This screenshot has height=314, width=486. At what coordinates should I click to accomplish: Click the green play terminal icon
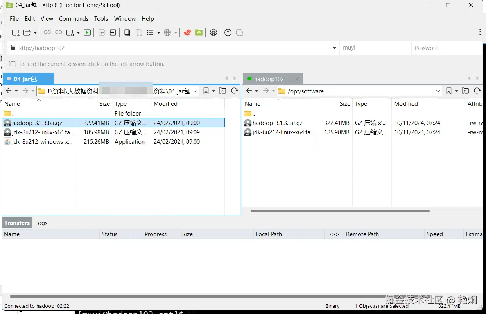coord(87,33)
